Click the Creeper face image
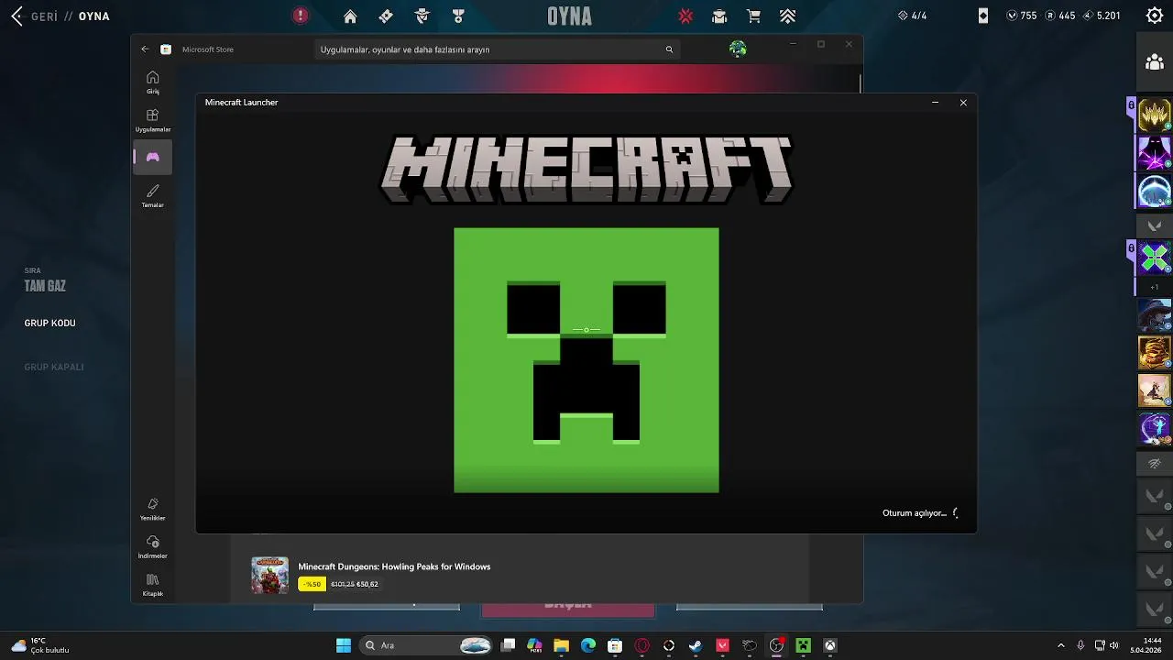 tap(586, 360)
